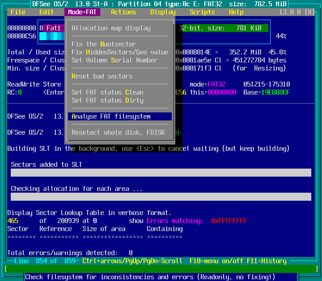Click the F11=History hint
322x281 pixels.
tap(267, 261)
